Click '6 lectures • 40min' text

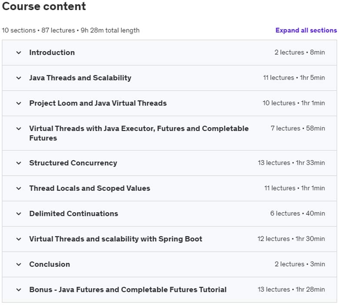click(x=297, y=213)
